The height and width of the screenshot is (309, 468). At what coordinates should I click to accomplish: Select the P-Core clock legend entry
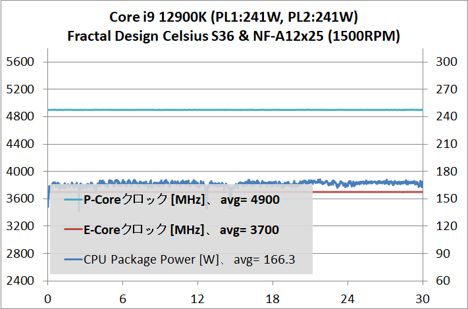pyautogui.click(x=172, y=200)
